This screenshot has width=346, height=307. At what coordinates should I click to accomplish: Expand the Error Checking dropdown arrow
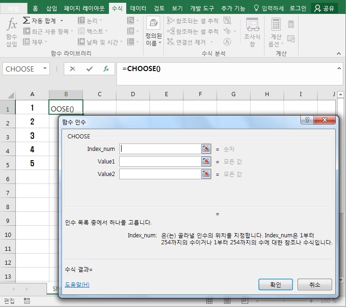[235, 31]
